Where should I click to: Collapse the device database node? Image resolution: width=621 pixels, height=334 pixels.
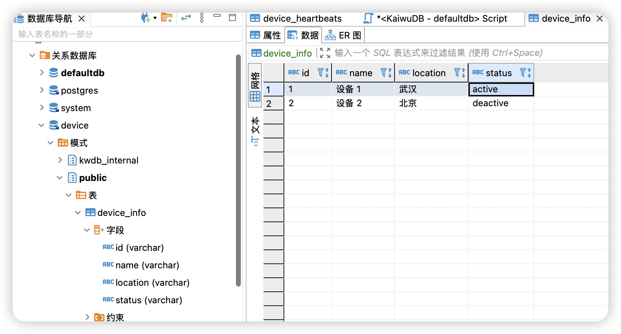coord(41,125)
